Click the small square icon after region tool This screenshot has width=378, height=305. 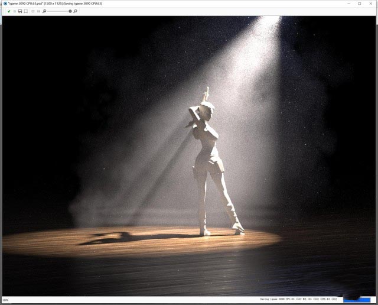pyautogui.click(x=33, y=11)
